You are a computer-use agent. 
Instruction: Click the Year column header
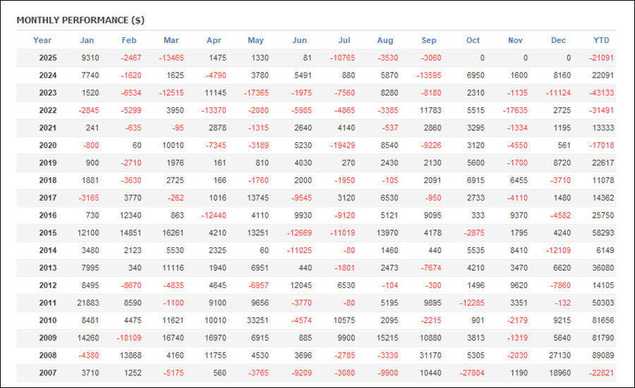tap(42, 40)
